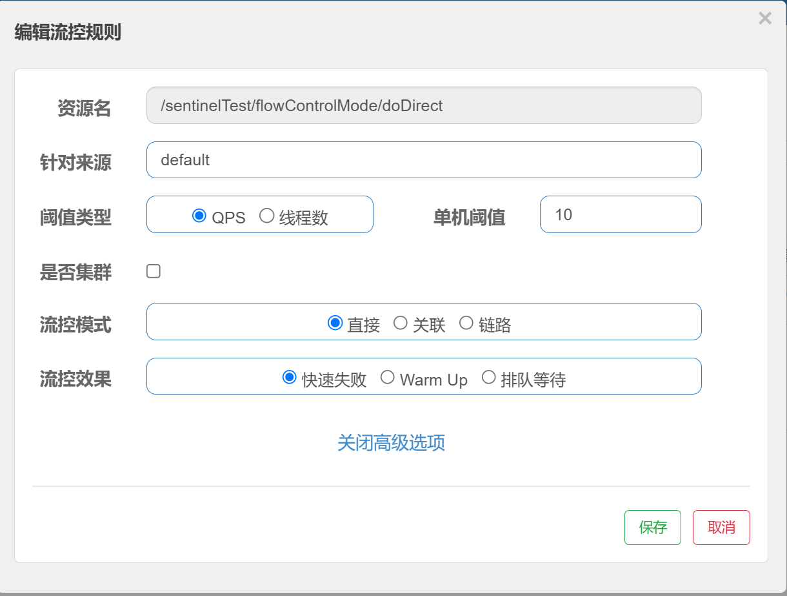Viewport: 787px width, 596px height.
Task: Click the 保存 save button
Action: click(652, 528)
